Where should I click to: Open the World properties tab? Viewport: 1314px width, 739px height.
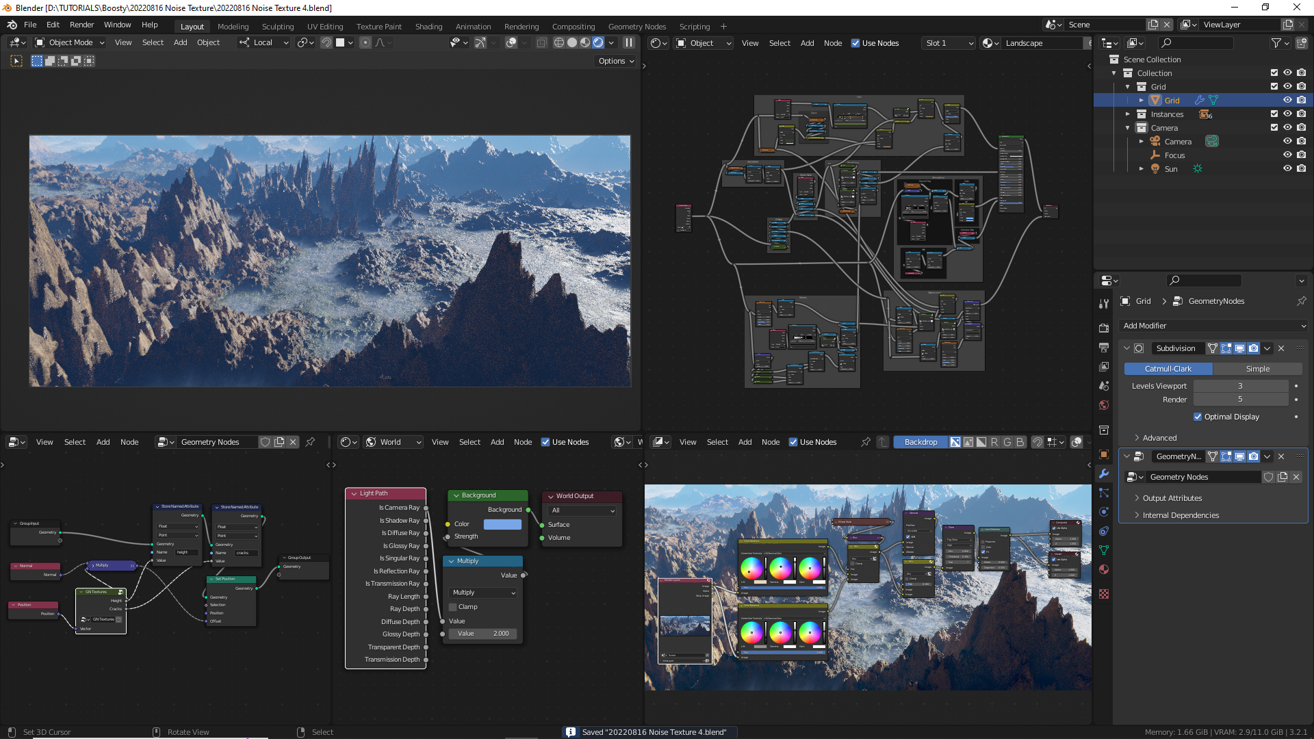pyautogui.click(x=1103, y=405)
